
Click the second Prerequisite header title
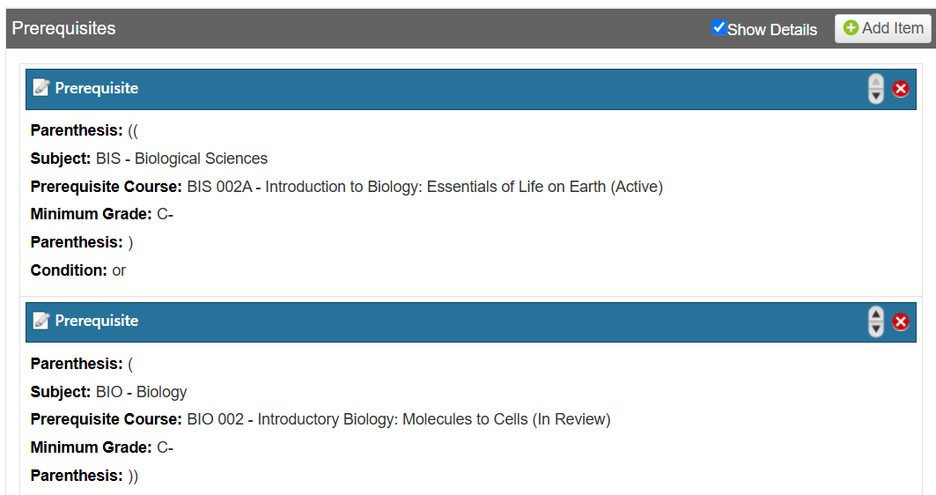coord(97,321)
